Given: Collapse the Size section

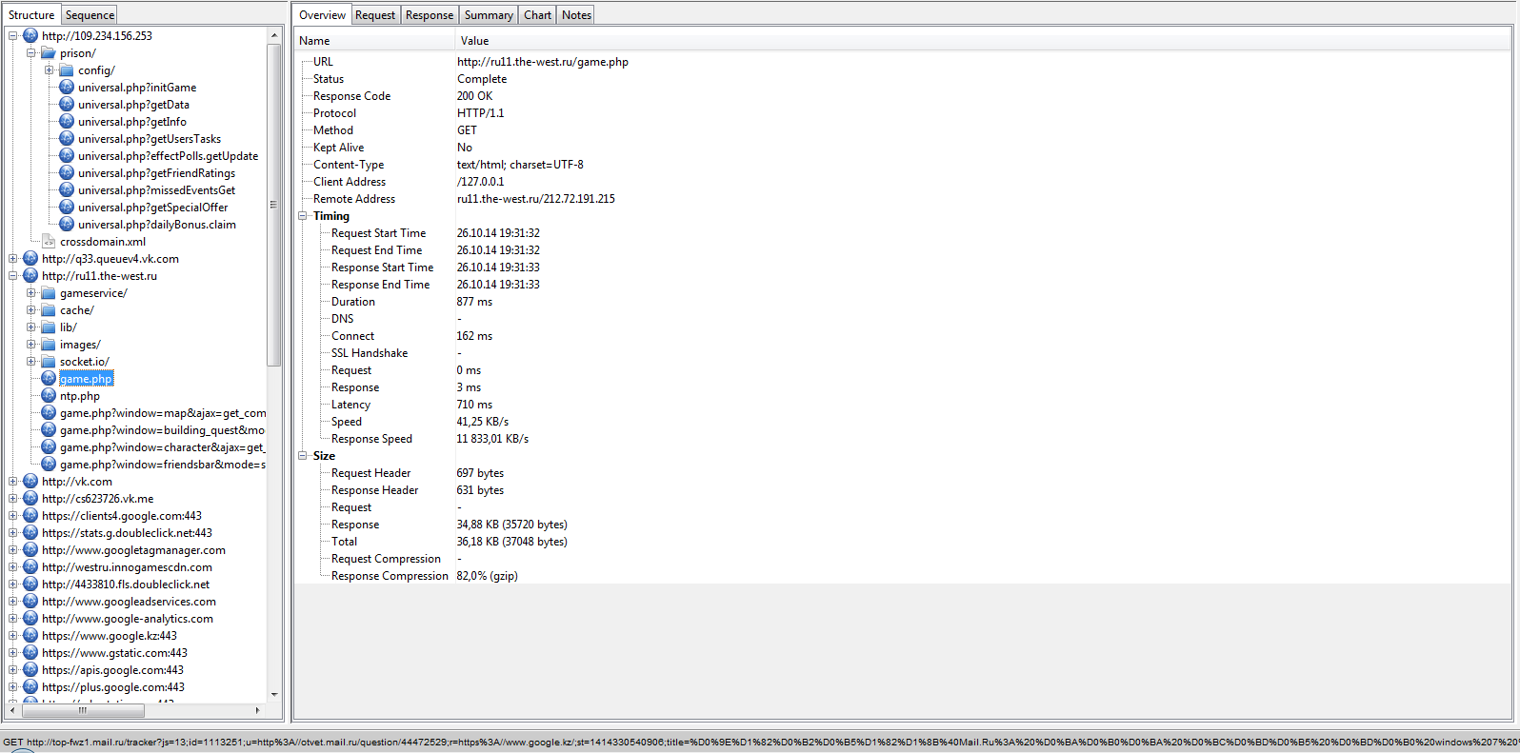Looking at the screenshot, I should pos(303,456).
